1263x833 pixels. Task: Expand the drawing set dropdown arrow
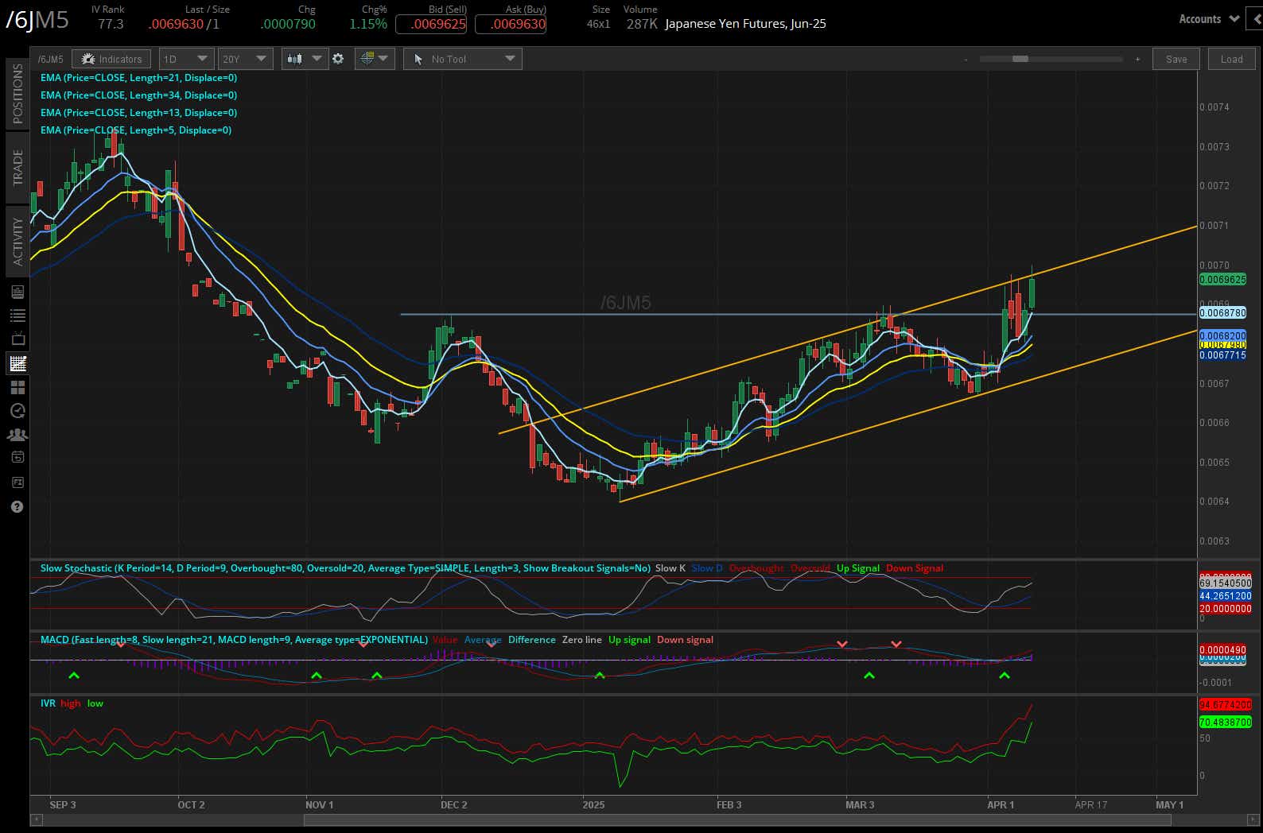click(x=383, y=58)
